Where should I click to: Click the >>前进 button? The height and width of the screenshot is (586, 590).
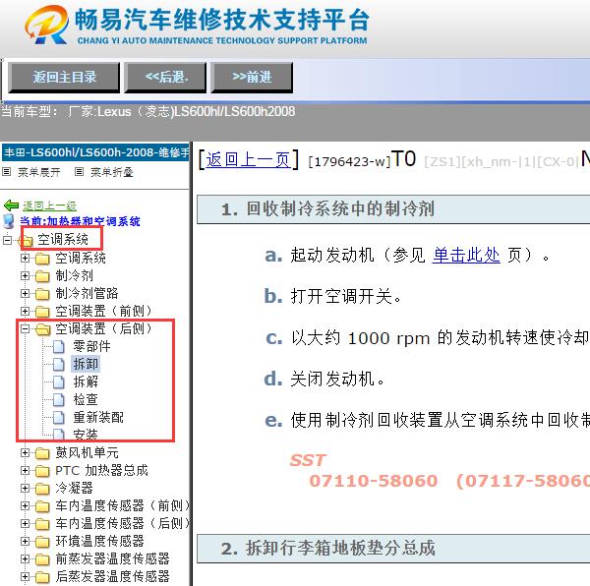click(252, 78)
